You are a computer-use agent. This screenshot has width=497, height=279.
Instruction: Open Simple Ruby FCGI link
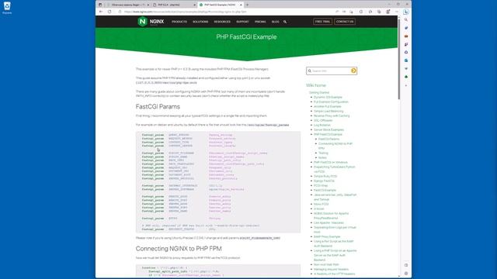tap(325, 176)
